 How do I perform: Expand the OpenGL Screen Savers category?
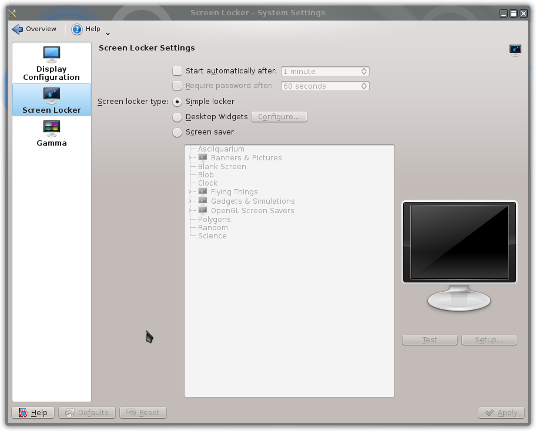click(x=190, y=211)
